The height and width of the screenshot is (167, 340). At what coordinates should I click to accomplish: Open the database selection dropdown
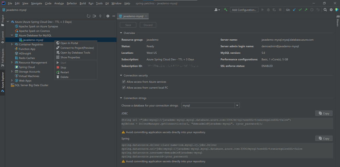(237, 106)
